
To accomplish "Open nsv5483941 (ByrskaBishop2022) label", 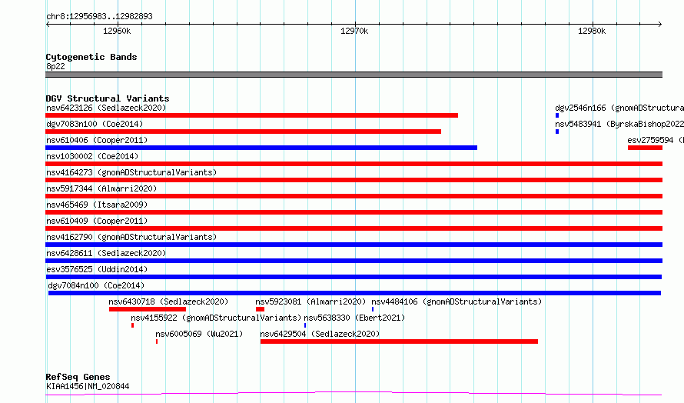I will (619, 124).
